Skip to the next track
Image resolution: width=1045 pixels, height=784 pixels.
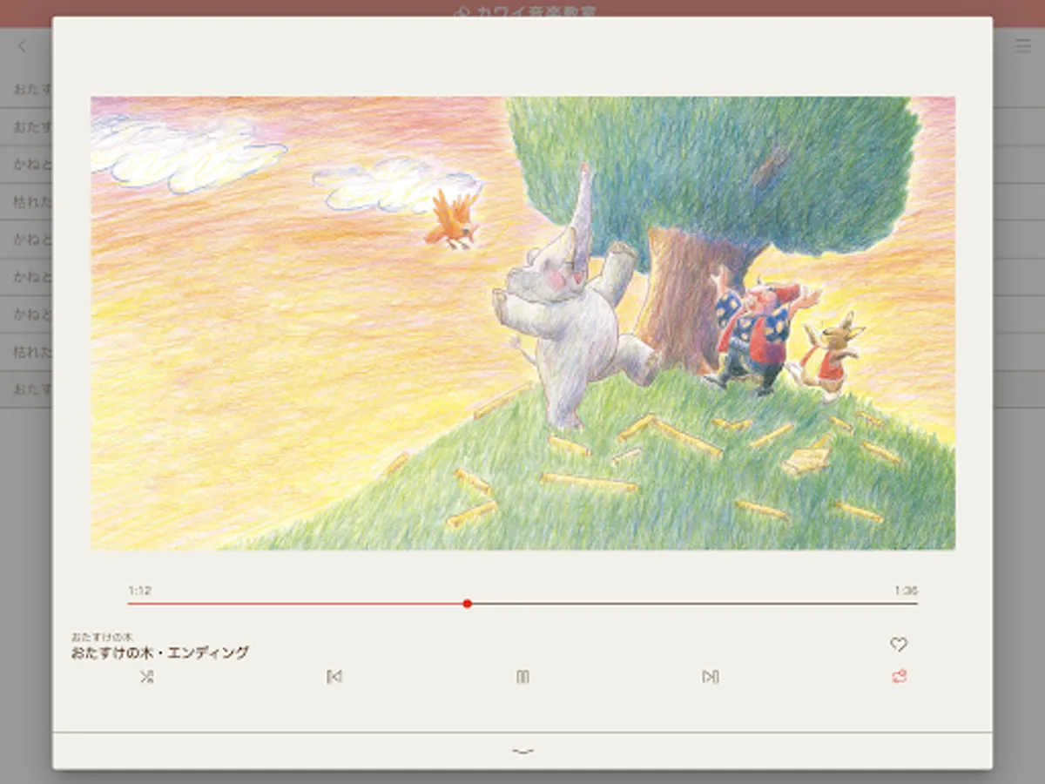(x=711, y=676)
